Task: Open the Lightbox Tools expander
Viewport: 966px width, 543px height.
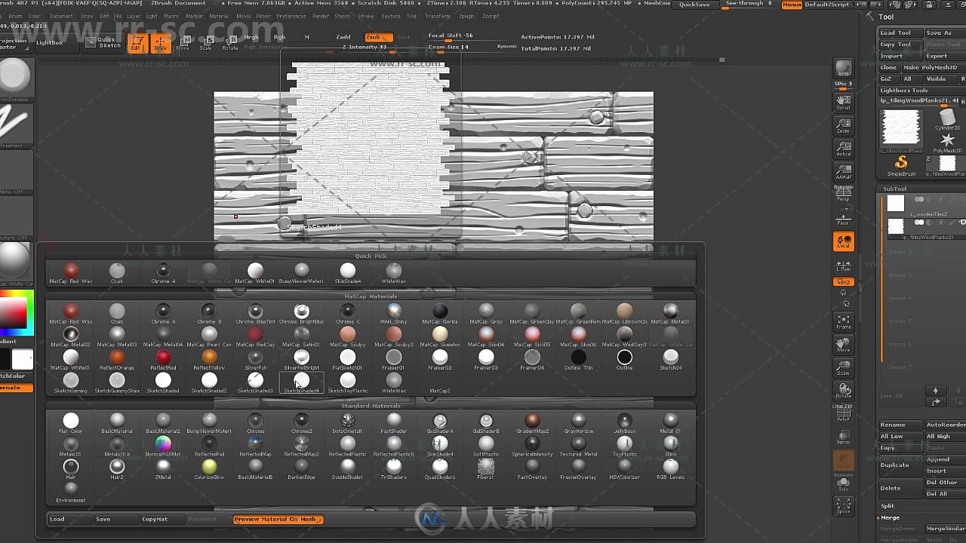Action: click(x=904, y=90)
